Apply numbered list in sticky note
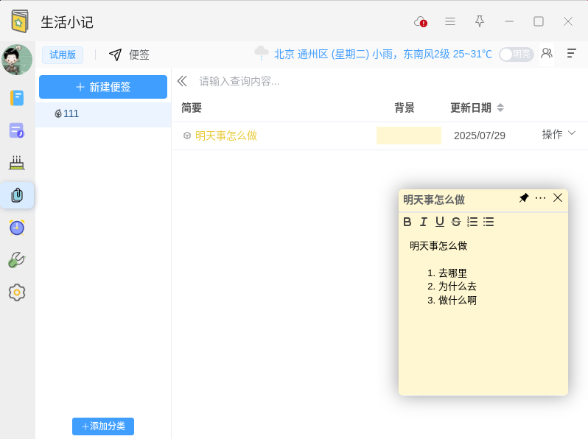This screenshot has width=588, height=439. (x=472, y=222)
